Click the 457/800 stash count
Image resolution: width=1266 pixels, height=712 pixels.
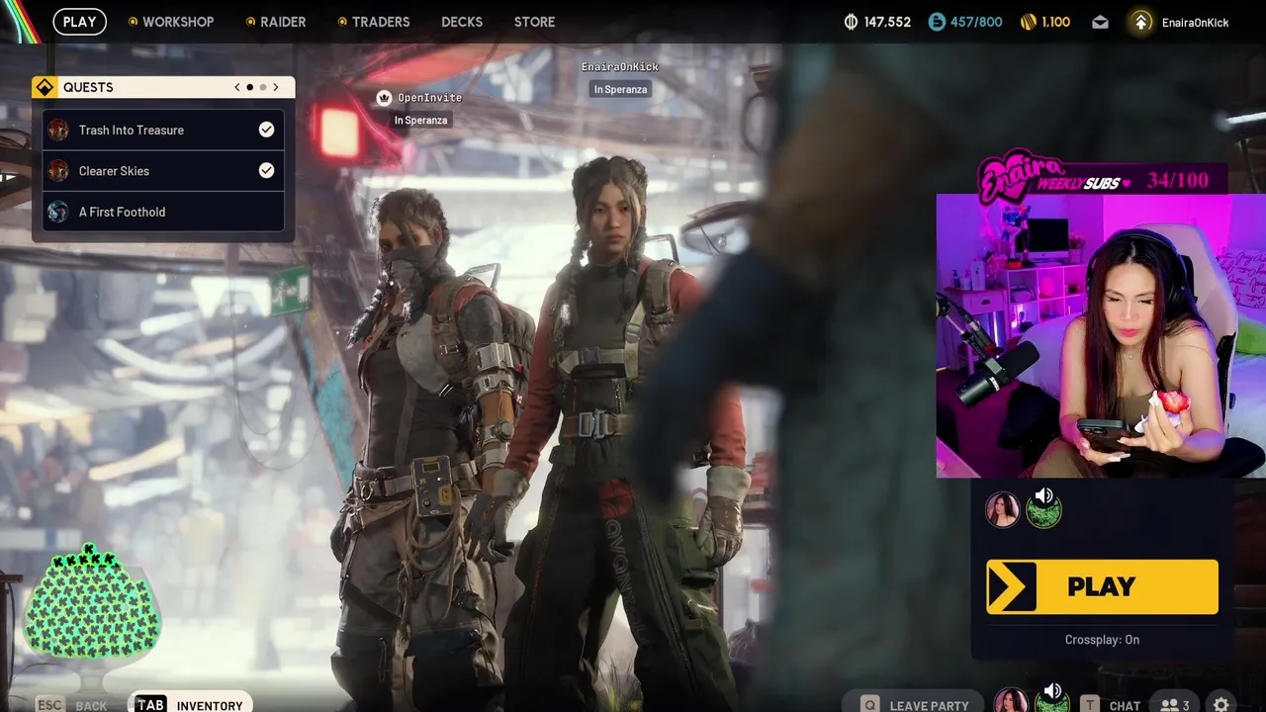[976, 22]
